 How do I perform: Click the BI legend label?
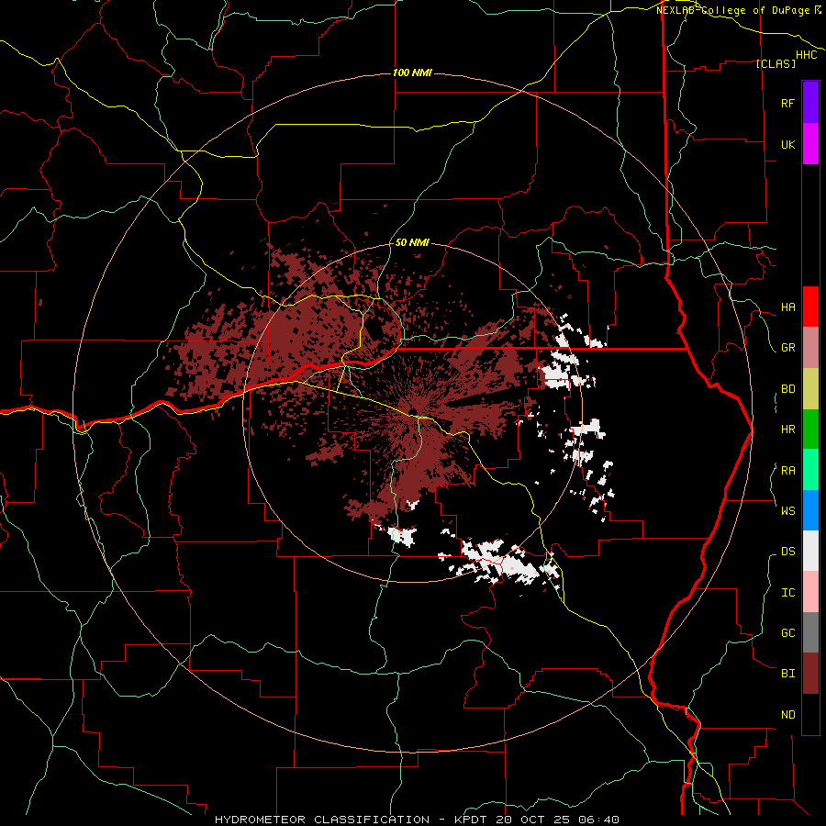[x=787, y=674]
